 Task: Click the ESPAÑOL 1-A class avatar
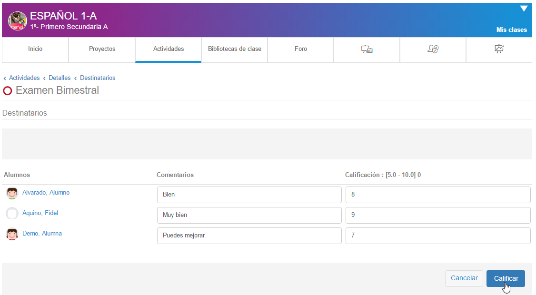(18, 21)
